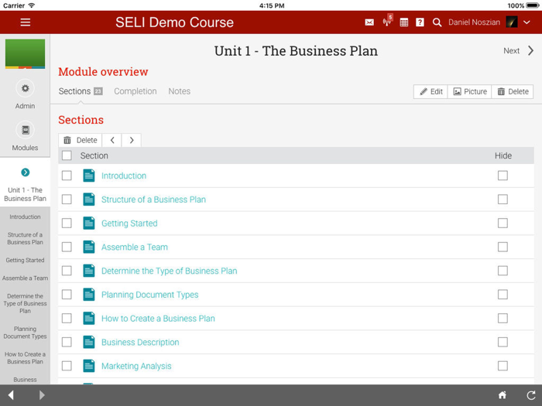Tap the battery indicator in status bar
This screenshot has width=542, height=406.
click(x=533, y=5)
